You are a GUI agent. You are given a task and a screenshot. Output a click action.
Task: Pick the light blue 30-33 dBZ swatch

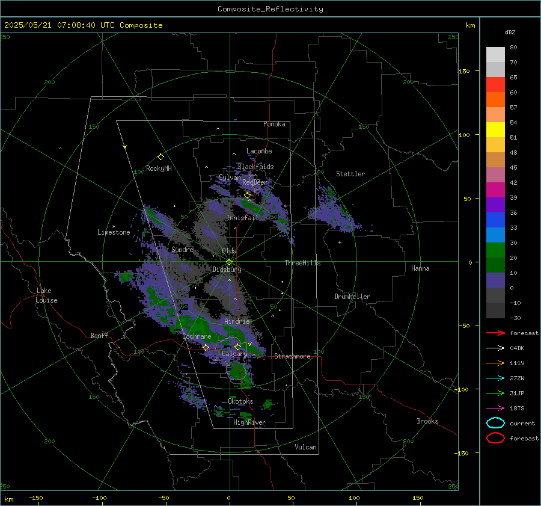coord(495,235)
